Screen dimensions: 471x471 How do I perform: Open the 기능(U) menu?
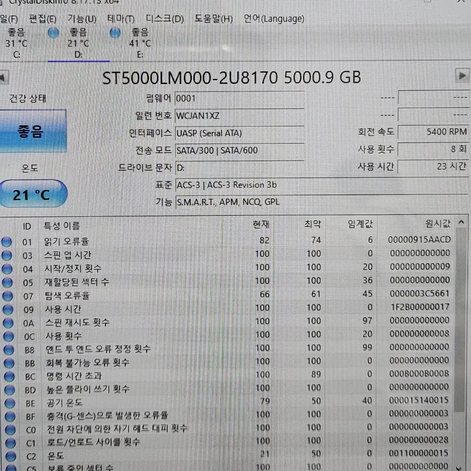click(82, 19)
